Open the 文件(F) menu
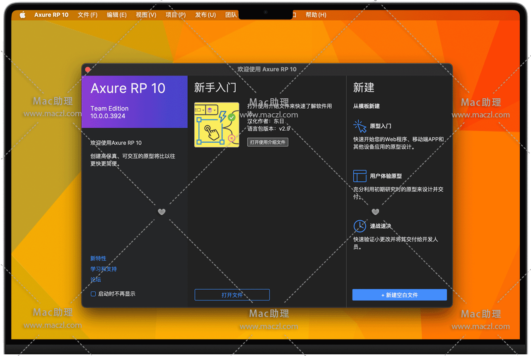Screen dimensions: 531x356 (x=87, y=15)
